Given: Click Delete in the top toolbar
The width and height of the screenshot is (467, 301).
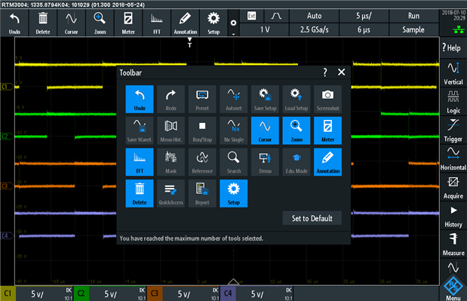Looking at the screenshot, I should 43,23.
